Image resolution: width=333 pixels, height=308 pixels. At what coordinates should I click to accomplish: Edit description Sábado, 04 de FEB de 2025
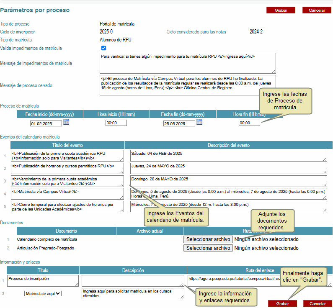pyautogui.click(x=229, y=156)
